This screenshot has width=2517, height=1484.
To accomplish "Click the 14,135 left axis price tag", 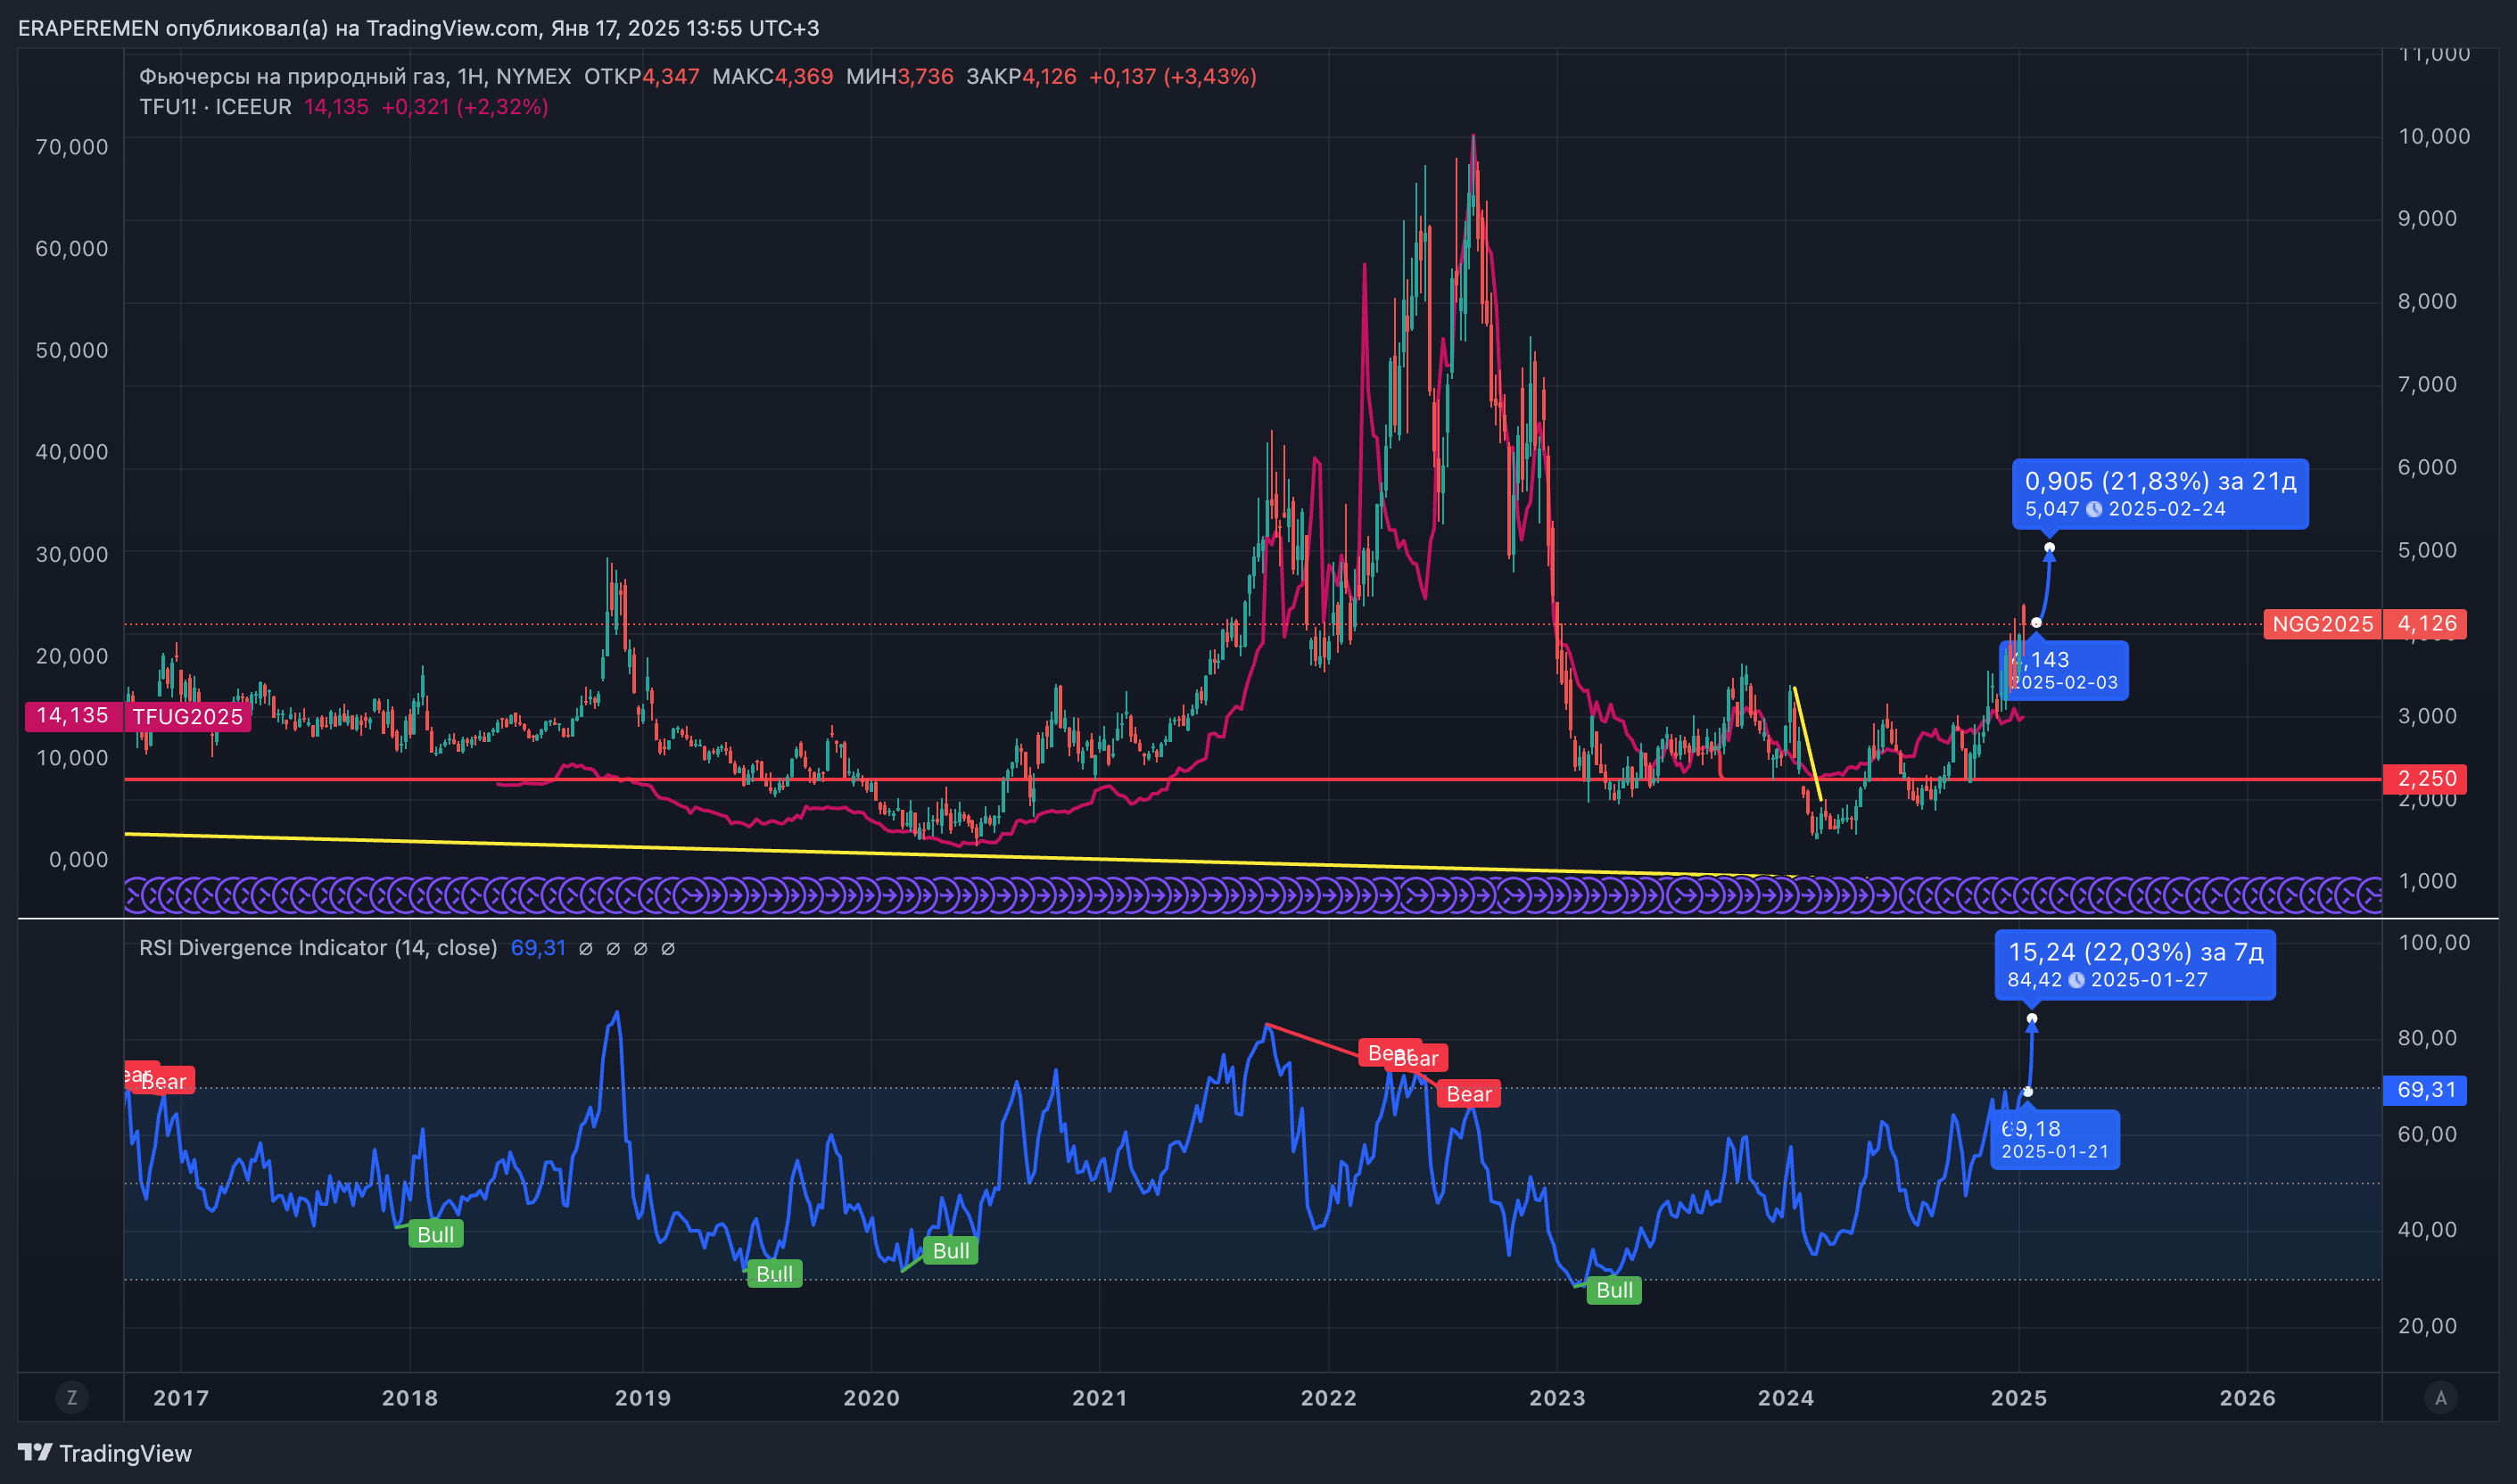I will [72, 716].
